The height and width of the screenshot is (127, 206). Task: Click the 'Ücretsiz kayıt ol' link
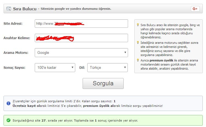[x=26, y=106]
